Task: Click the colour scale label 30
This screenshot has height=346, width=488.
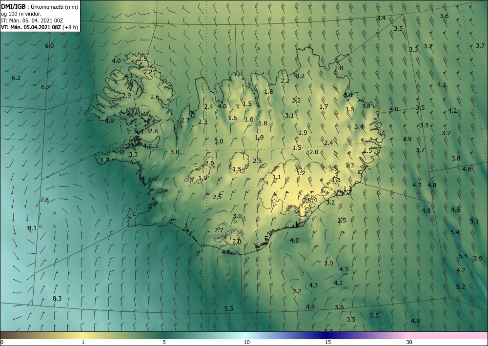Action: click(409, 342)
